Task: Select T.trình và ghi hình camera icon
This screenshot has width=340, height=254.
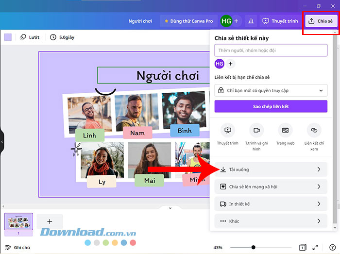Action: [256, 131]
